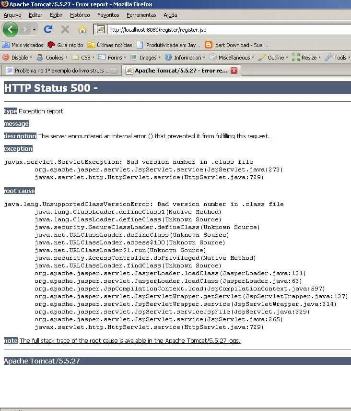The width and height of the screenshot is (351, 411).
Task: Expand the Cookies dropdown menu
Action: coord(66,57)
